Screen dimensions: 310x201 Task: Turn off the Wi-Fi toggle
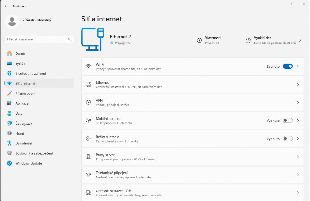(288, 66)
